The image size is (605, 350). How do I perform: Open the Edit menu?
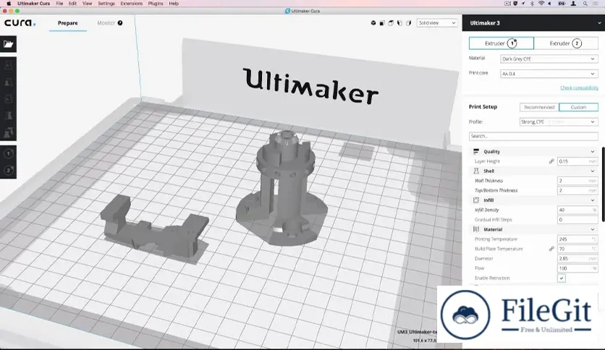tap(72, 4)
